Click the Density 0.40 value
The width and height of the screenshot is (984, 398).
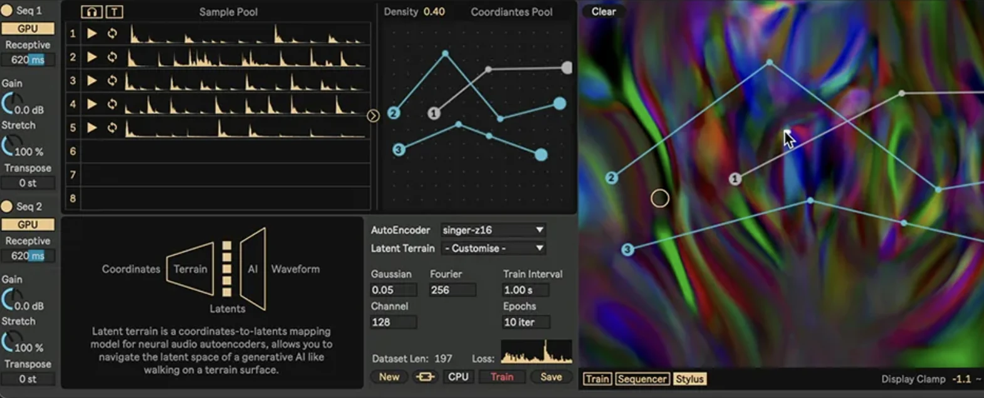pyautogui.click(x=434, y=11)
